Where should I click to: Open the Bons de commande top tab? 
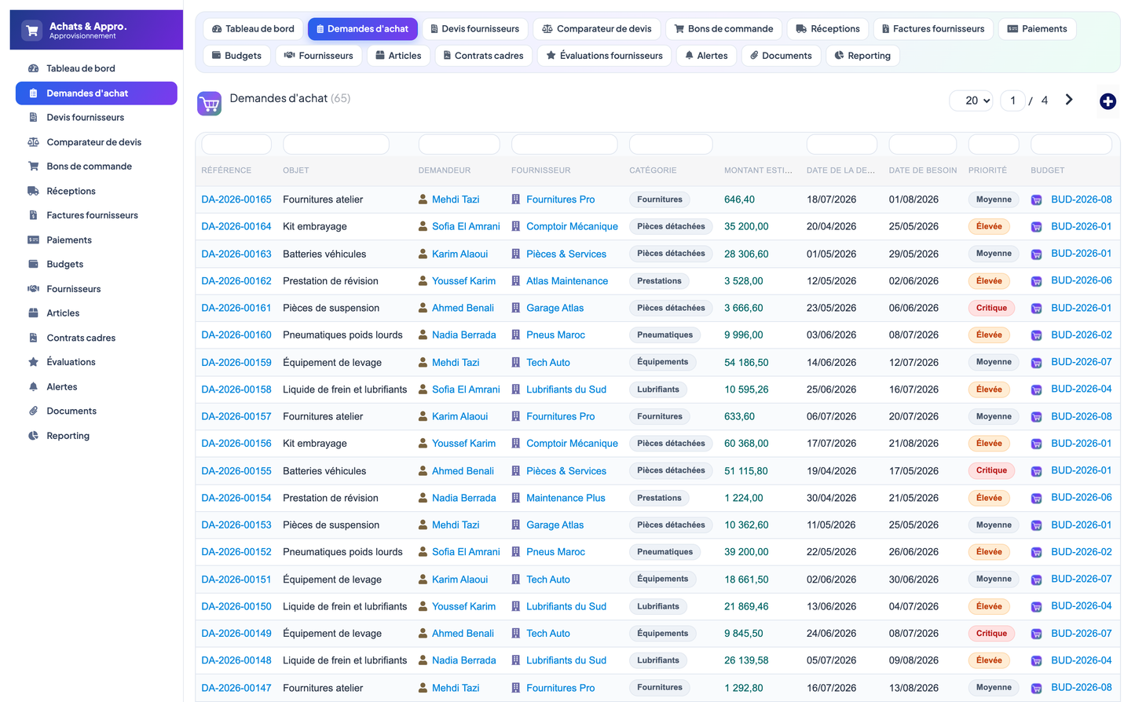point(723,29)
